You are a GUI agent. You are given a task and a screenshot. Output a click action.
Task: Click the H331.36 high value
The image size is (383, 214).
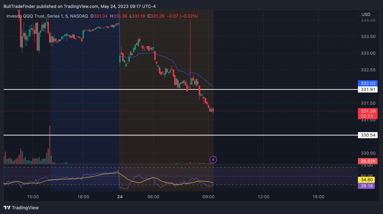tap(119, 16)
